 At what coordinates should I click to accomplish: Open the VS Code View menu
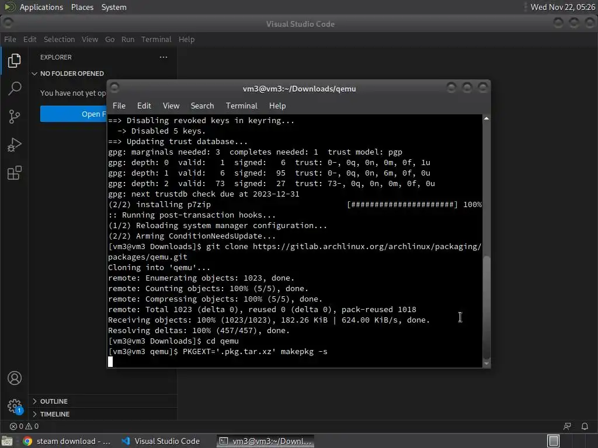(x=89, y=39)
